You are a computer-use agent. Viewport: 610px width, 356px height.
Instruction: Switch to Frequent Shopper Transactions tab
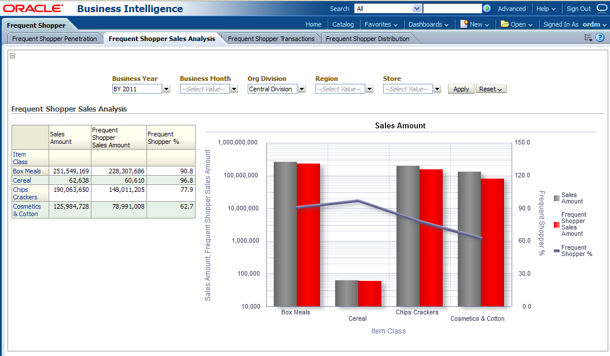[271, 39]
